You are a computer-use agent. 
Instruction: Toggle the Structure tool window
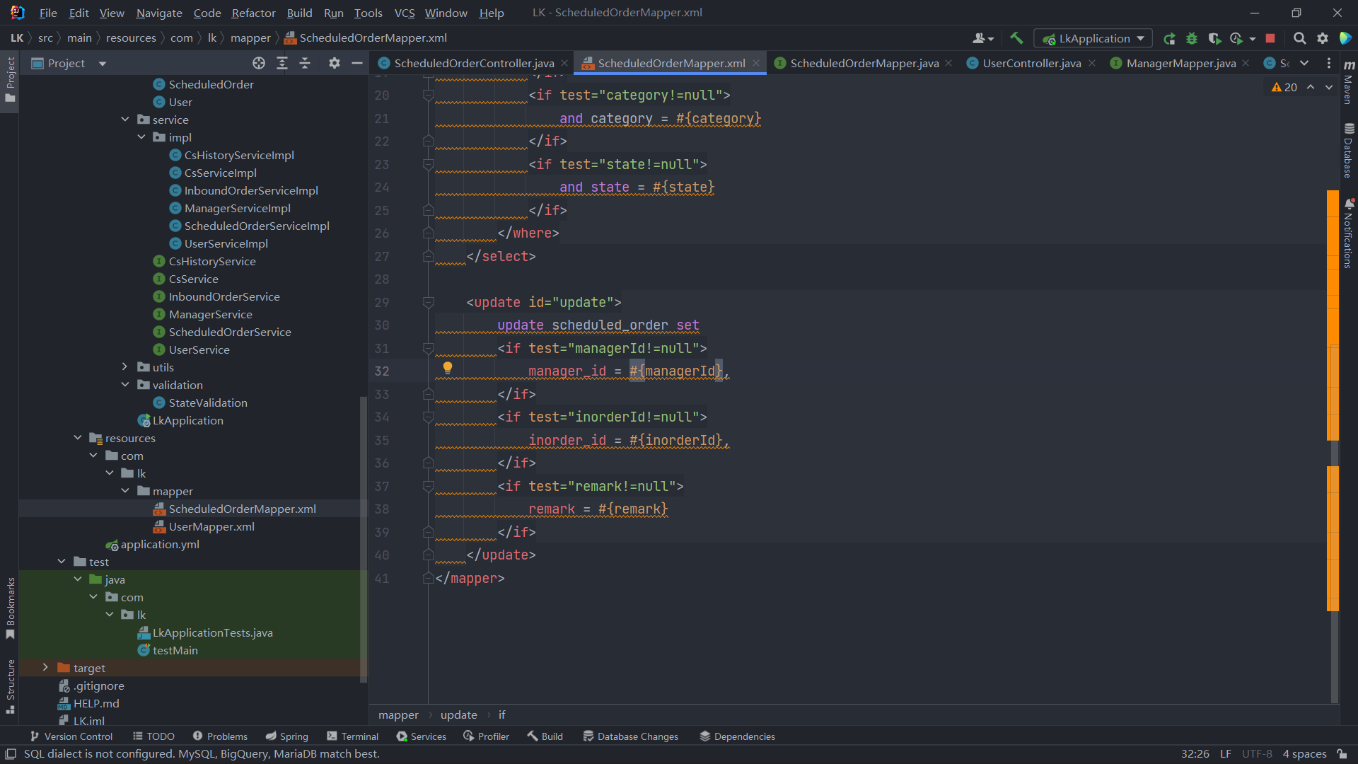point(10,686)
